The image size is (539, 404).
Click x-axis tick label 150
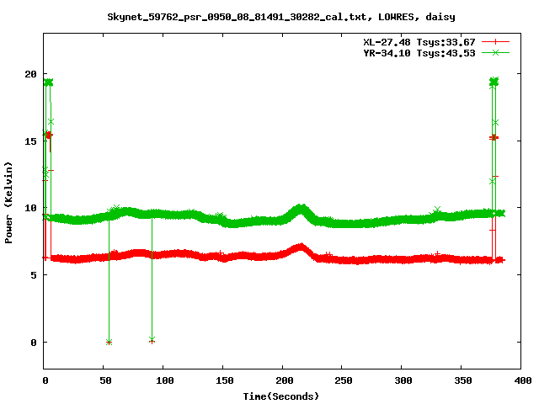coord(225,380)
